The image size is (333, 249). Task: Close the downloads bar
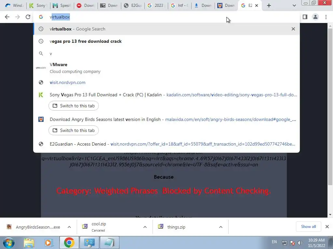click(327, 227)
